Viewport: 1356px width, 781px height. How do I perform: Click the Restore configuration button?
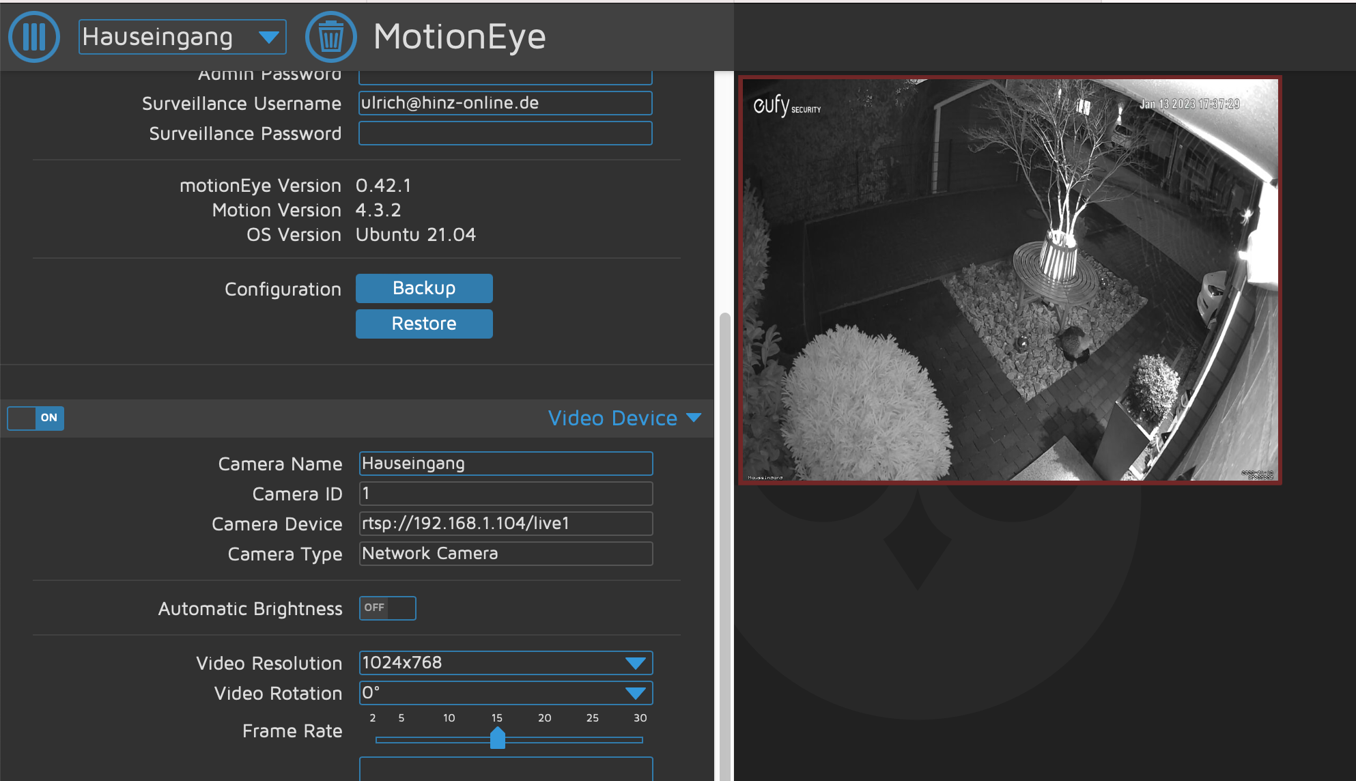click(x=424, y=324)
